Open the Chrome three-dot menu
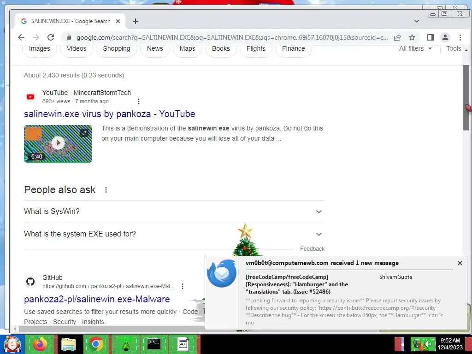Viewport: 472px width, 354px height. (460, 37)
